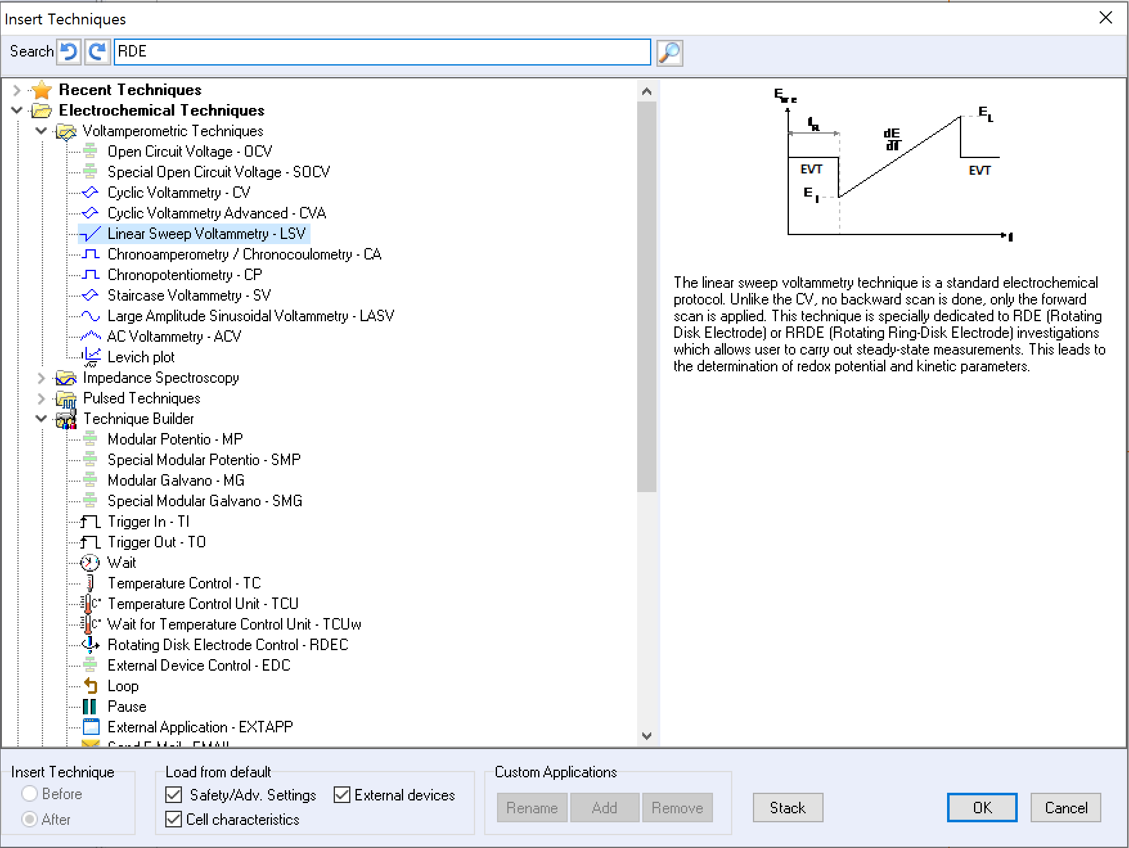The width and height of the screenshot is (1129, 848).
Task: Click the Voltamperometric Techniques folder icon
Action: 66,132
